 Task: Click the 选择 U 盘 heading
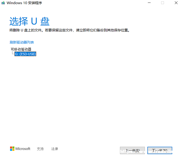(29, 21)
